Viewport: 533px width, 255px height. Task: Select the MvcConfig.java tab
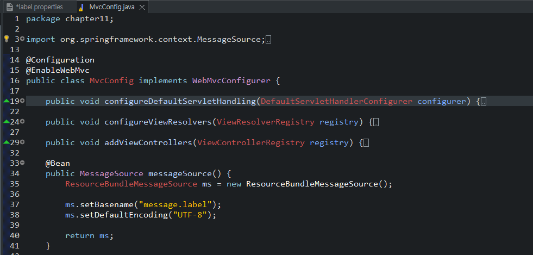click(x=112, y=7)
